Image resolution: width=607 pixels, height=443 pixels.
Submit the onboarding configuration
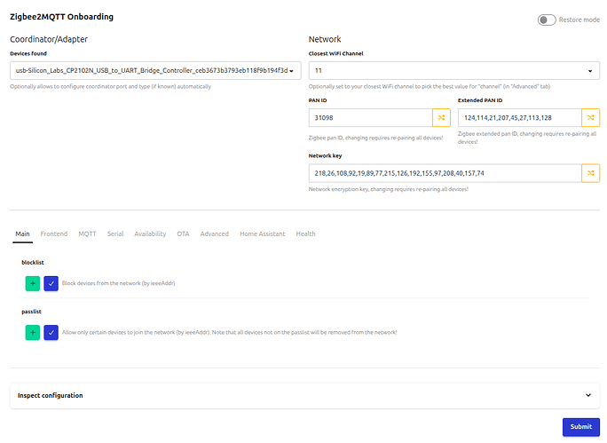[581, 427]
